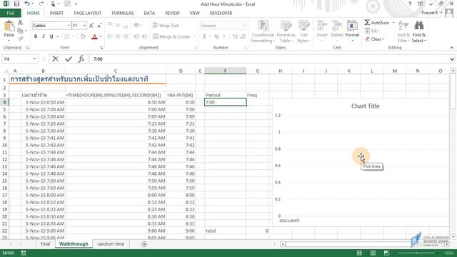The width and height of the screenshot is (457, 257).
Task: Collapse the ribbon with the up arrow
Action: [452, 48]
